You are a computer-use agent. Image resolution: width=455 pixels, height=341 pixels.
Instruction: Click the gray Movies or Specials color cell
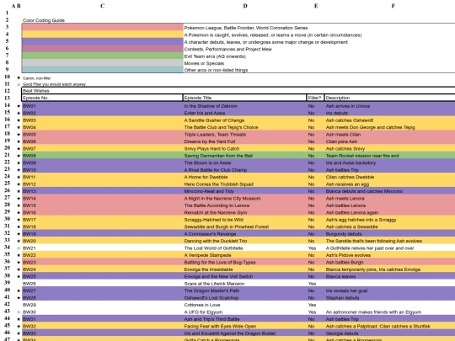[103, 62]
